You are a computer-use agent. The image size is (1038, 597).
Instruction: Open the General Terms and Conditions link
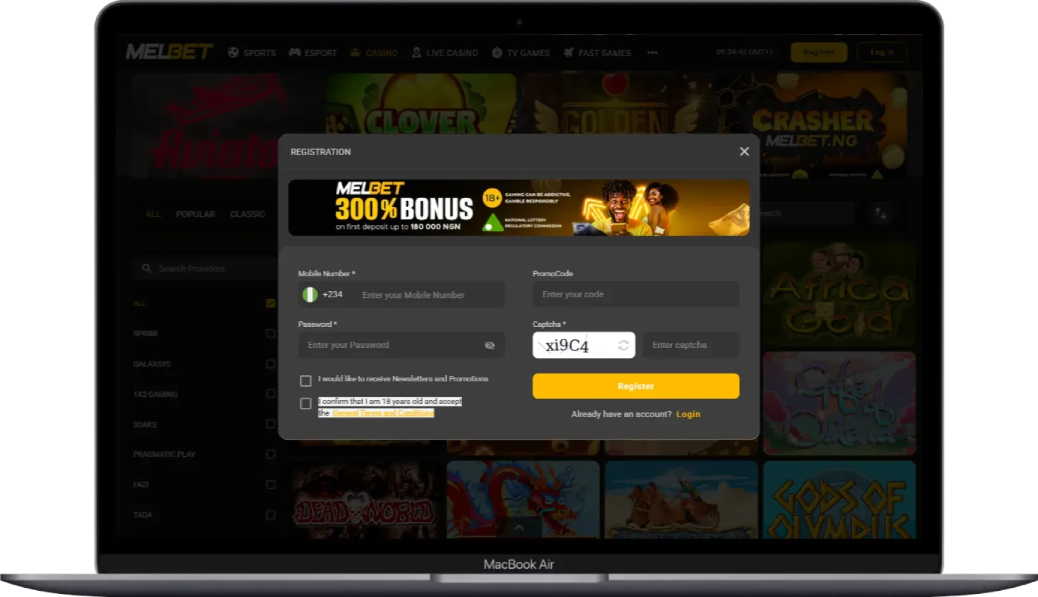point(383,413)
